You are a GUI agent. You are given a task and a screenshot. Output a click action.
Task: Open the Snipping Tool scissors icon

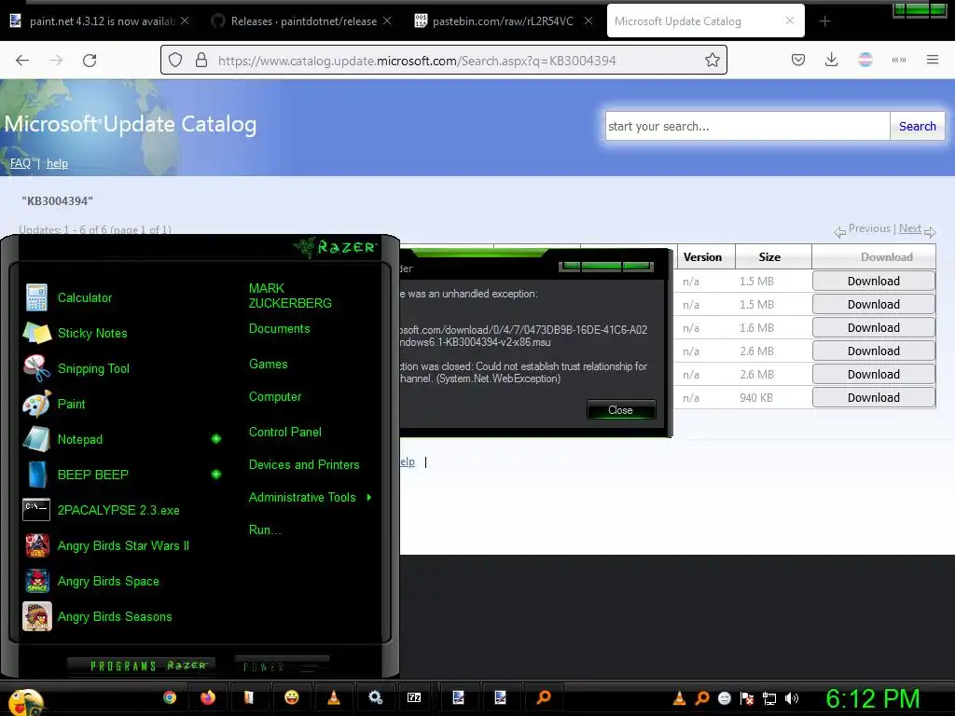pyautogui.click(x=36, y=368)
